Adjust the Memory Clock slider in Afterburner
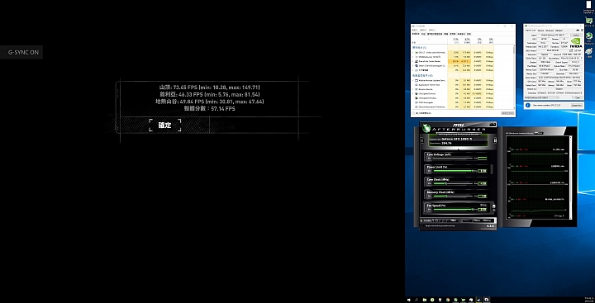 453,196
